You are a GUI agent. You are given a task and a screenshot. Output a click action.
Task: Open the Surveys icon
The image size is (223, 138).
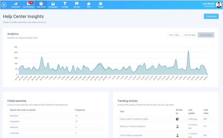[77, 4]
